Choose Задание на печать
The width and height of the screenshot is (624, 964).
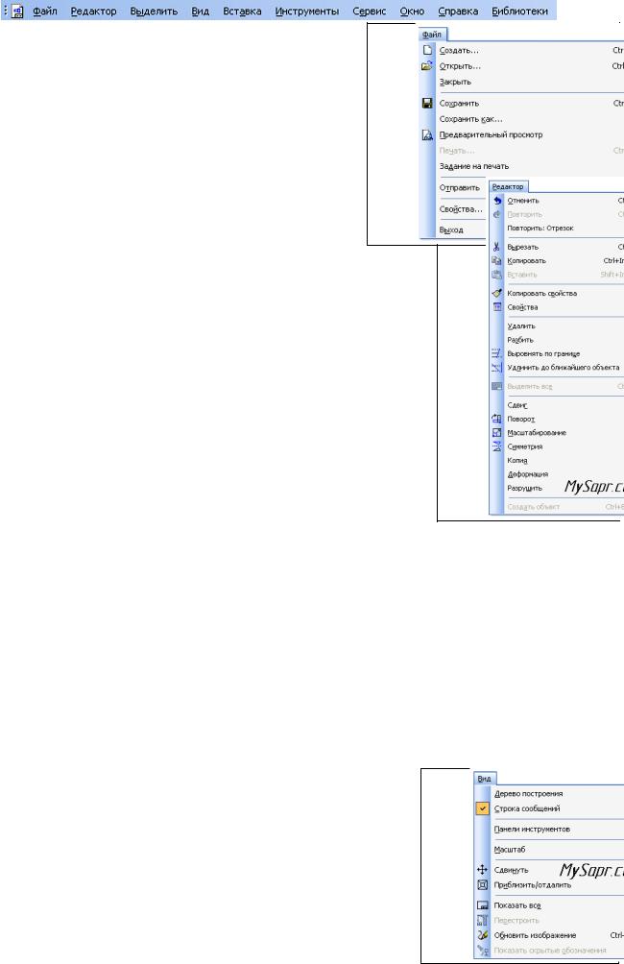474,166
